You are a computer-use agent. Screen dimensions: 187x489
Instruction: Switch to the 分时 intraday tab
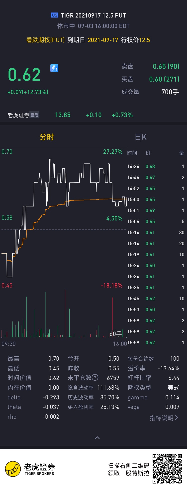tap(47, 137)
